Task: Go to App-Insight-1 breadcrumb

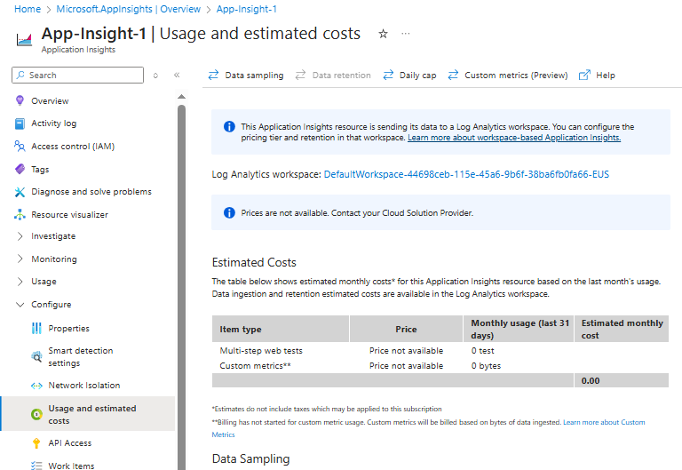Action: [247, 9]
